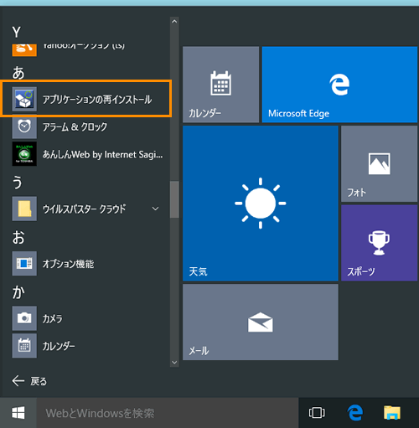Open アプリケーションの再インストール app icon
419x428 pixels.
pyautogui.click(x=24, y=99)
